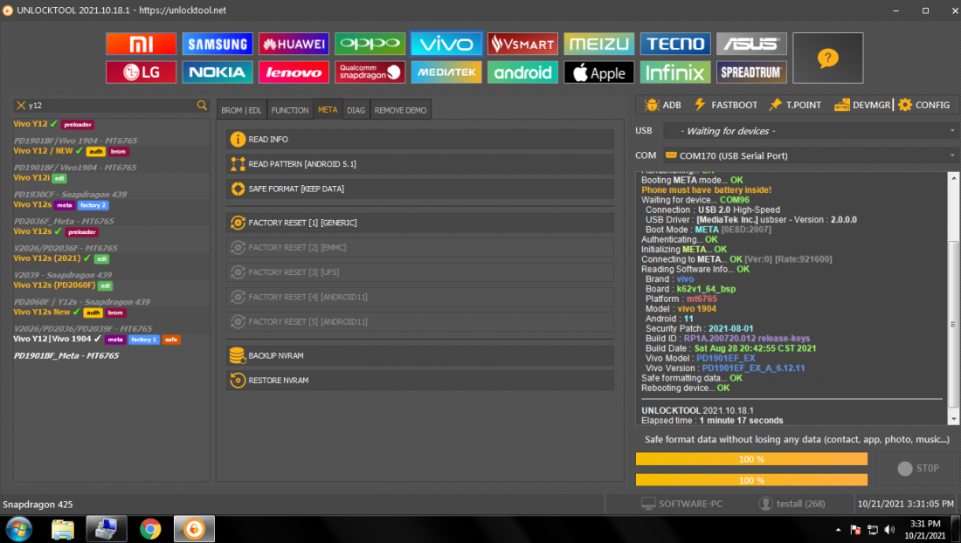Viewport: 961px width, 543px height.
Task: Select the Oppo brand tile
Action: (370, 44)
